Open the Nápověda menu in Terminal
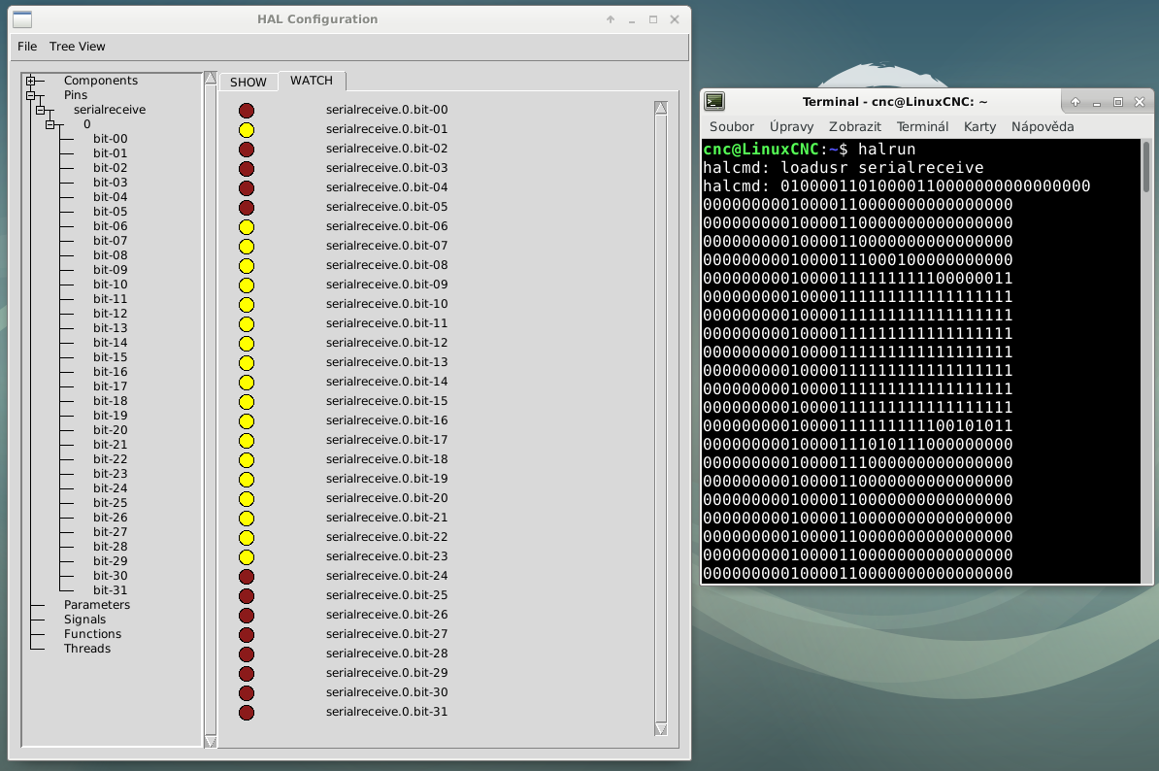 pos(1043,127)
